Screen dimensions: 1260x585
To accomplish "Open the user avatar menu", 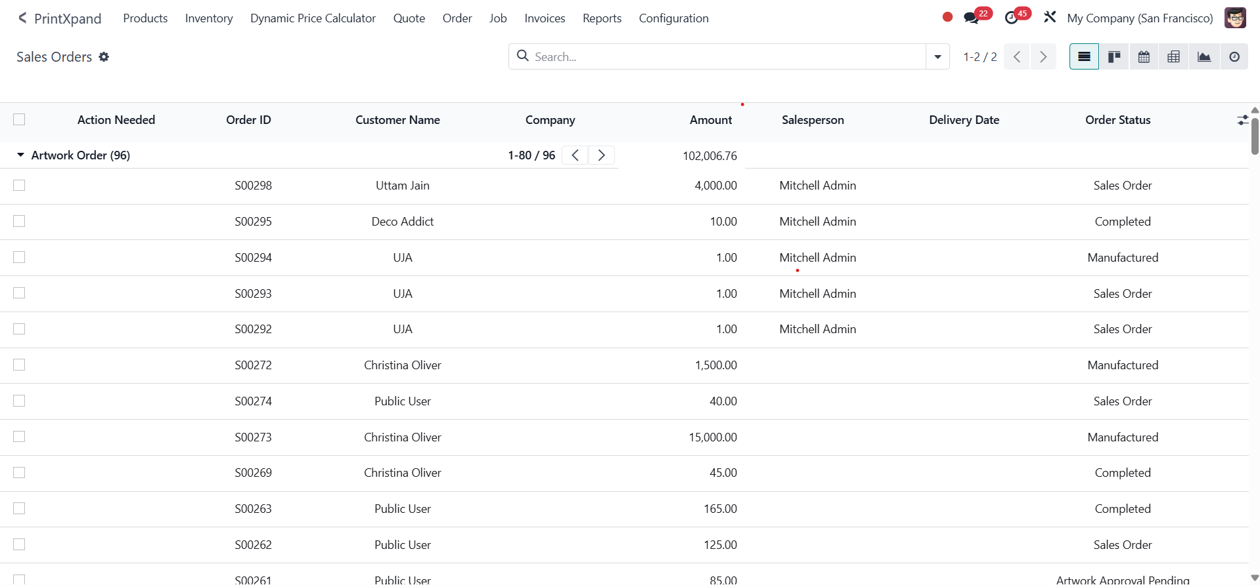I will [x=1235, y=18].
